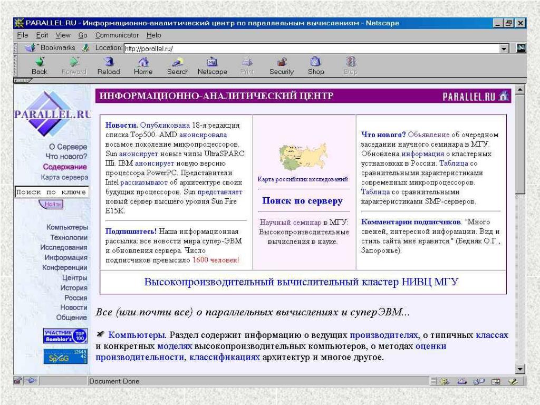Click the vertical scrollbar down arrow
This screenshot has width=540, height=405.
coord(520,370)
